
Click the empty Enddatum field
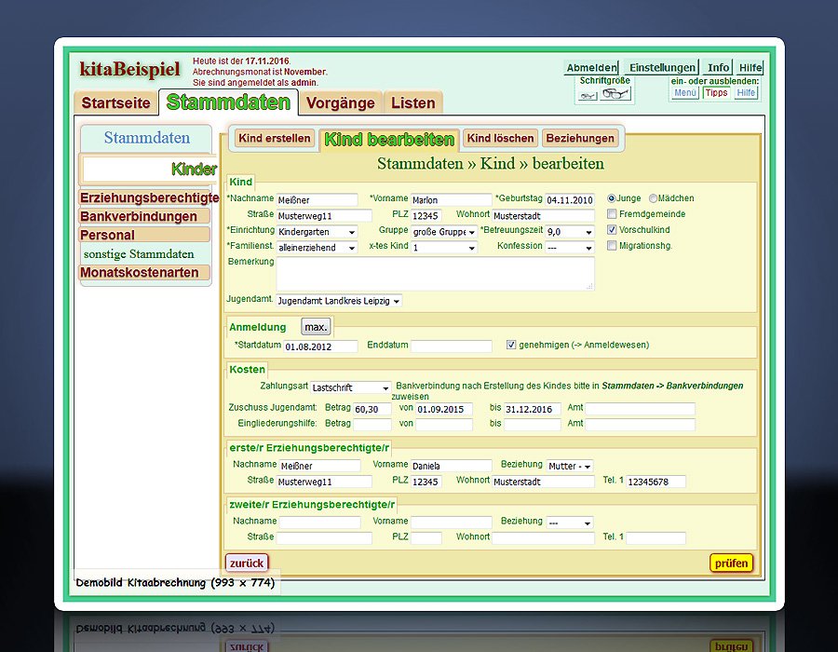click(x=451, y=346)
